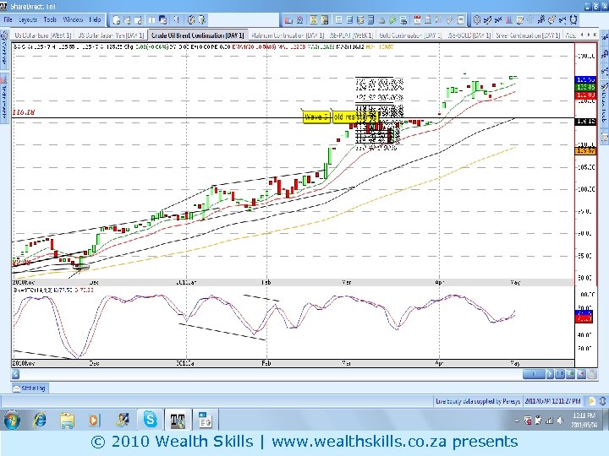This screenshot has width=609, height=456.
Task: Open the Windows Start menu
Action: pos(12,420)
